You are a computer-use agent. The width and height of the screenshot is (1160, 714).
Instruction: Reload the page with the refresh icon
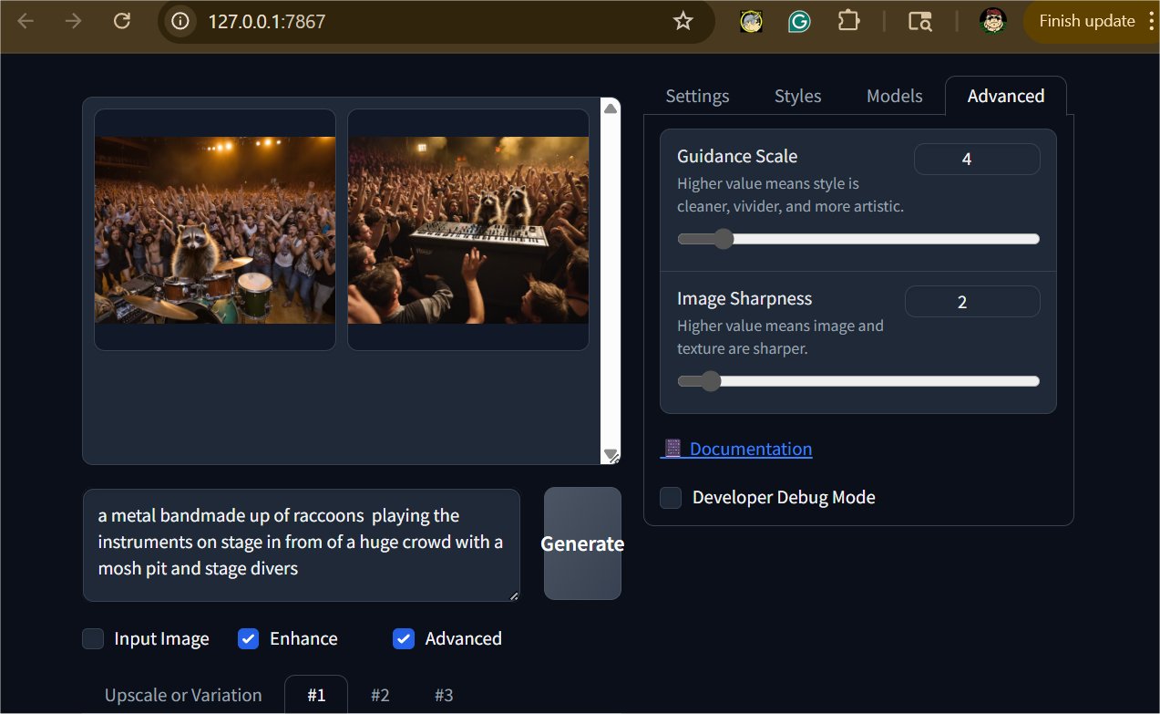[122, 21]
